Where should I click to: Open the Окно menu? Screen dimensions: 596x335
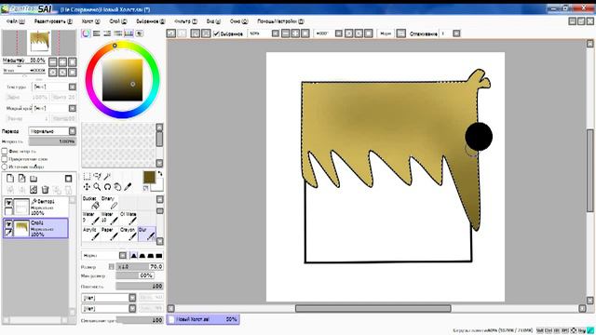tap(238, 21)
